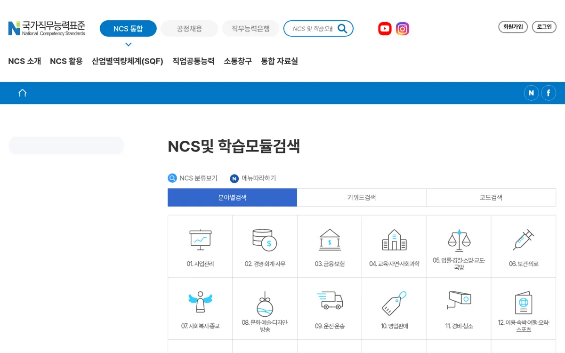Open the Naver blog N icon
Viewport: 565px width, 353px height.
point(531,93)
